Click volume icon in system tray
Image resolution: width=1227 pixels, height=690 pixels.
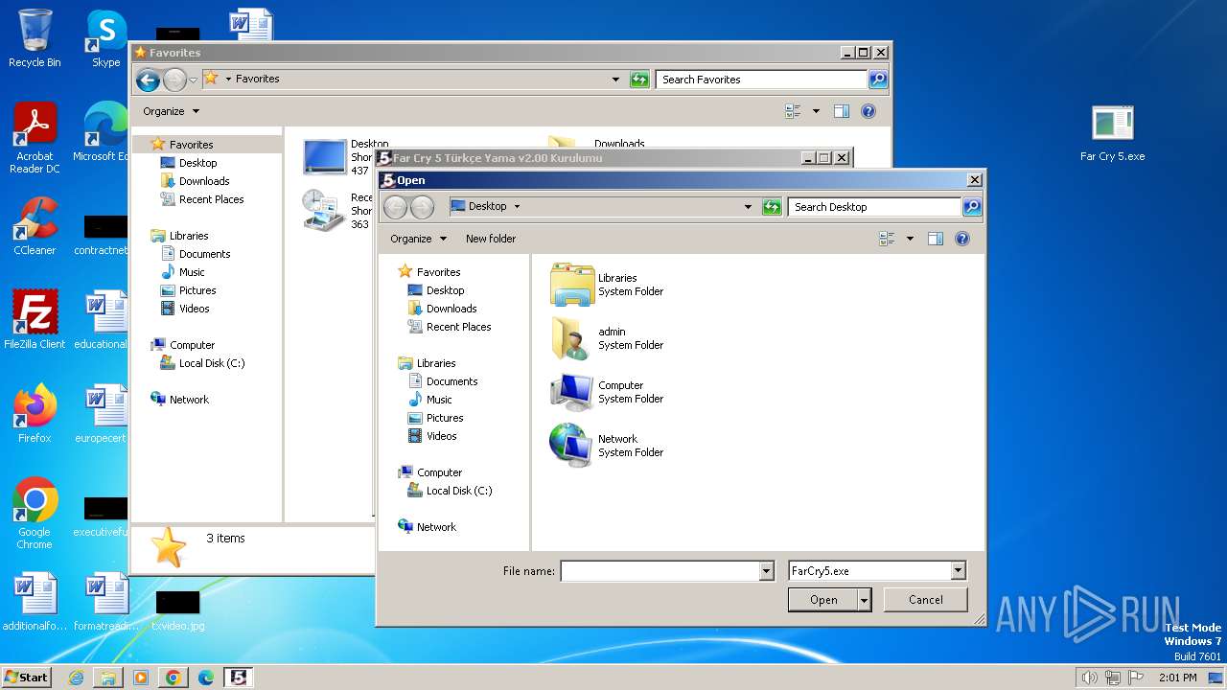[1089, 678]
